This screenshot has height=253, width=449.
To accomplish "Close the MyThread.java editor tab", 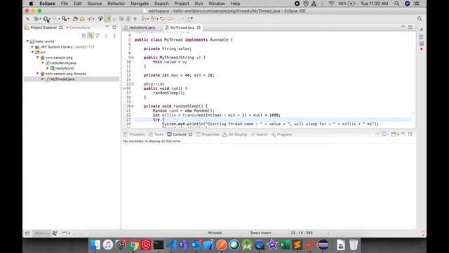I will point(199,27).
